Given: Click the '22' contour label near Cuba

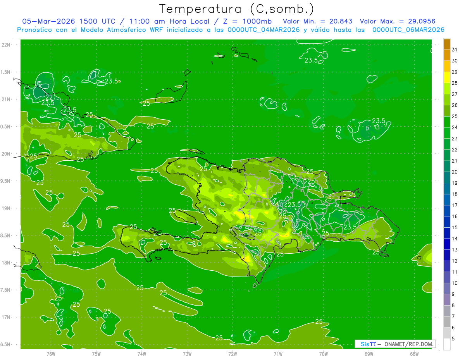Looking at the screenshot, I should coord(49,97).
